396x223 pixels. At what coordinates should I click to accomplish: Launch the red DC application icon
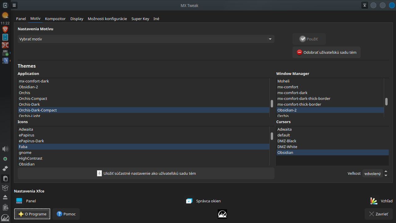(x=5, y=45)
